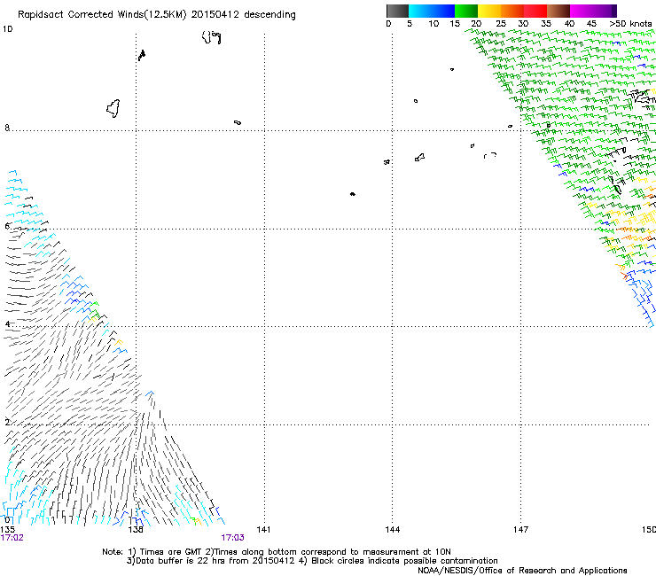Click the '3)Data buffer is 22 hrs' footnote line
The height and width of the screenshot is (576, 656).
click(x=312, y=561)
